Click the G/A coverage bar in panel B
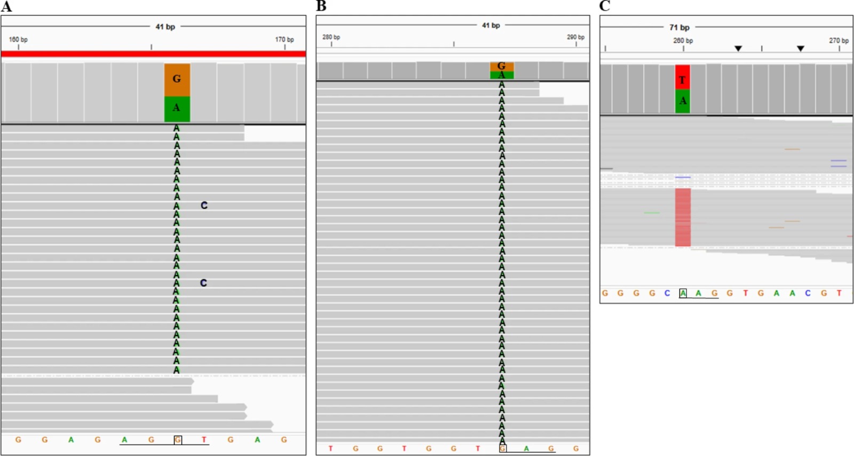Screen dimensions: 854x456 (x=502, y=70)
